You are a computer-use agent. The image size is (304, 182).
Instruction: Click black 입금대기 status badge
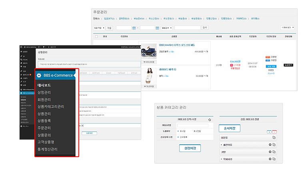(288, 65)
